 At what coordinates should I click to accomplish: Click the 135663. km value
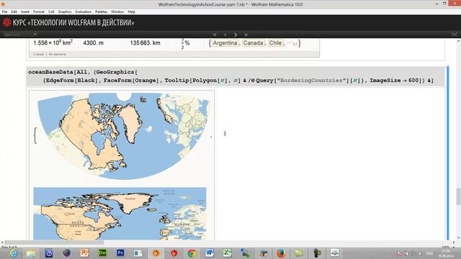tap(145, 43)
